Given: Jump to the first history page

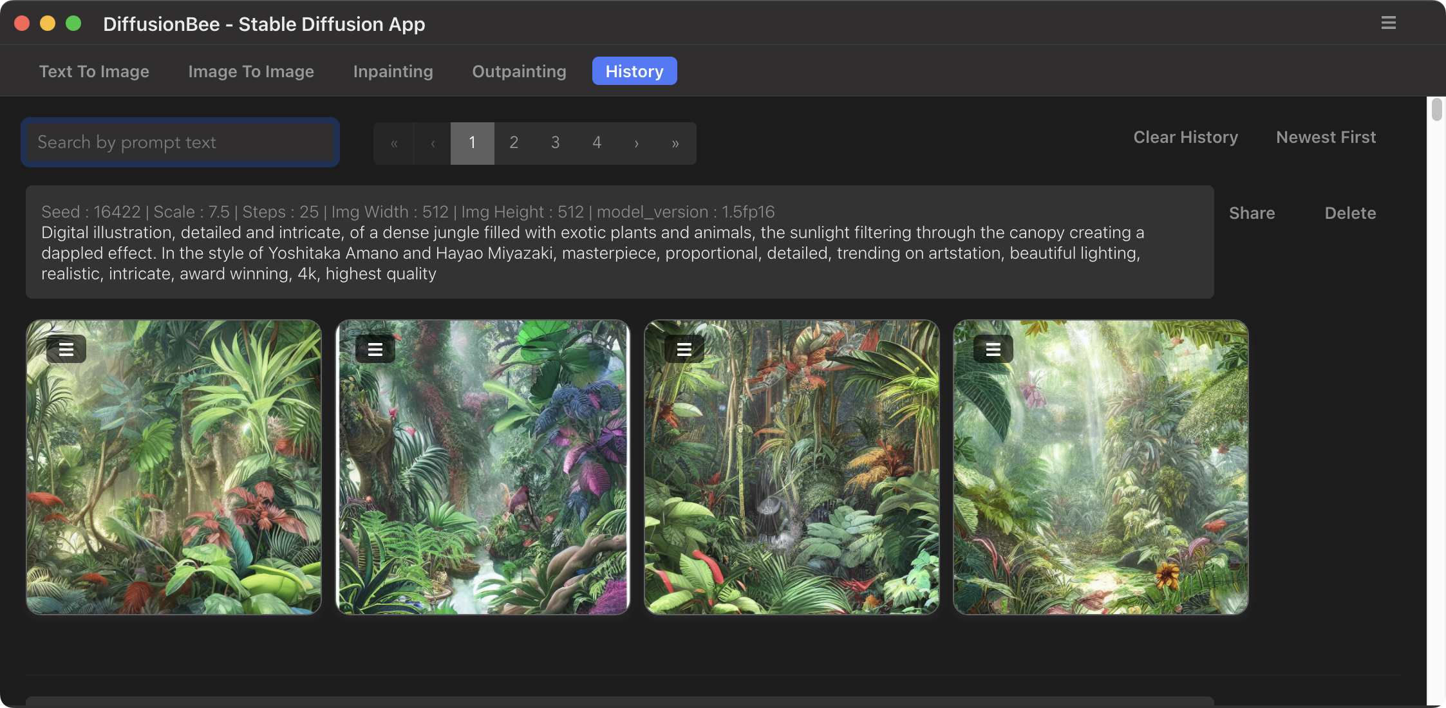Looking at the screenshot, I should click(394, 143).
